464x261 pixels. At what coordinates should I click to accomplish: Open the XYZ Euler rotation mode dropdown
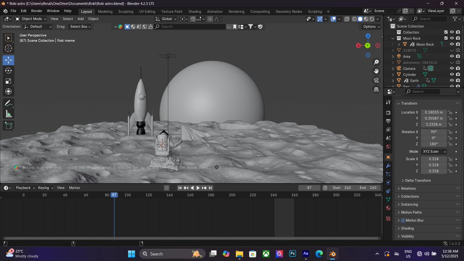433,152
